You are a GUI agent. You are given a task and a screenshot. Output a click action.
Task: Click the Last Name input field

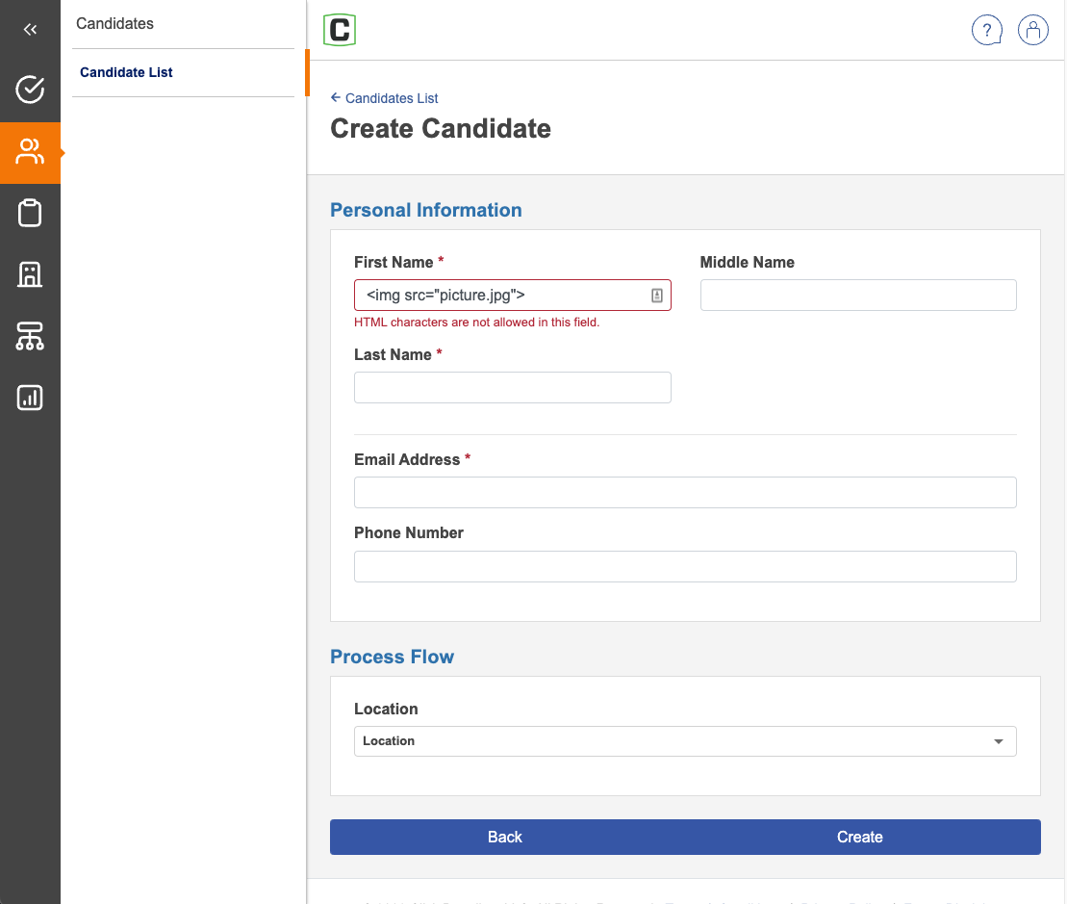[x=512, y=388]
